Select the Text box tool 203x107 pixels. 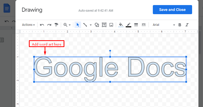(x=104, y=25)
